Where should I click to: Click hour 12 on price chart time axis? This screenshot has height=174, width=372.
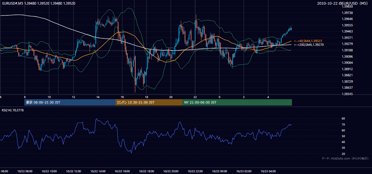click(73, 97)
